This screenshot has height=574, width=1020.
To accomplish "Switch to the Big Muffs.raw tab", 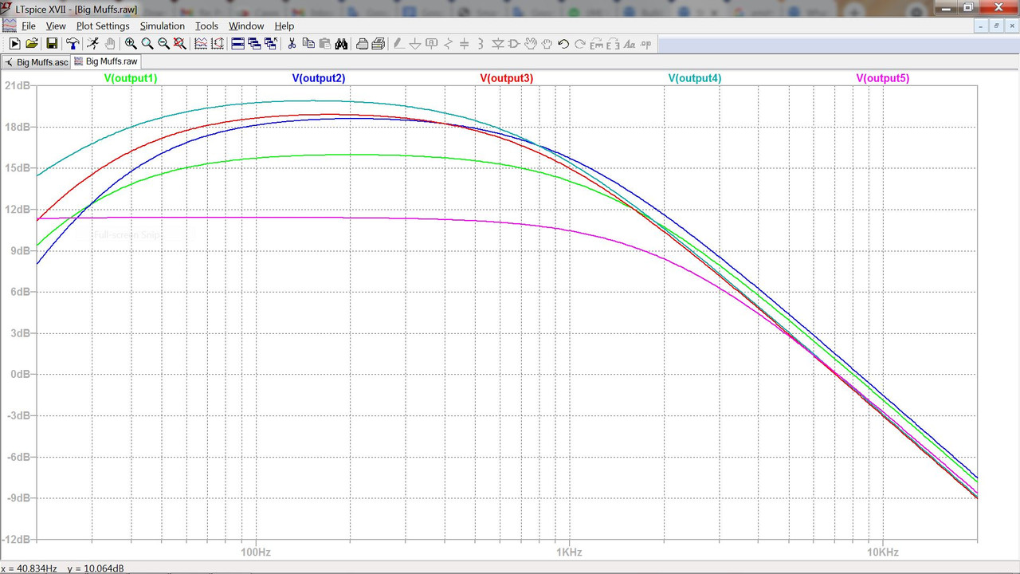I will (x=106, y=61).
